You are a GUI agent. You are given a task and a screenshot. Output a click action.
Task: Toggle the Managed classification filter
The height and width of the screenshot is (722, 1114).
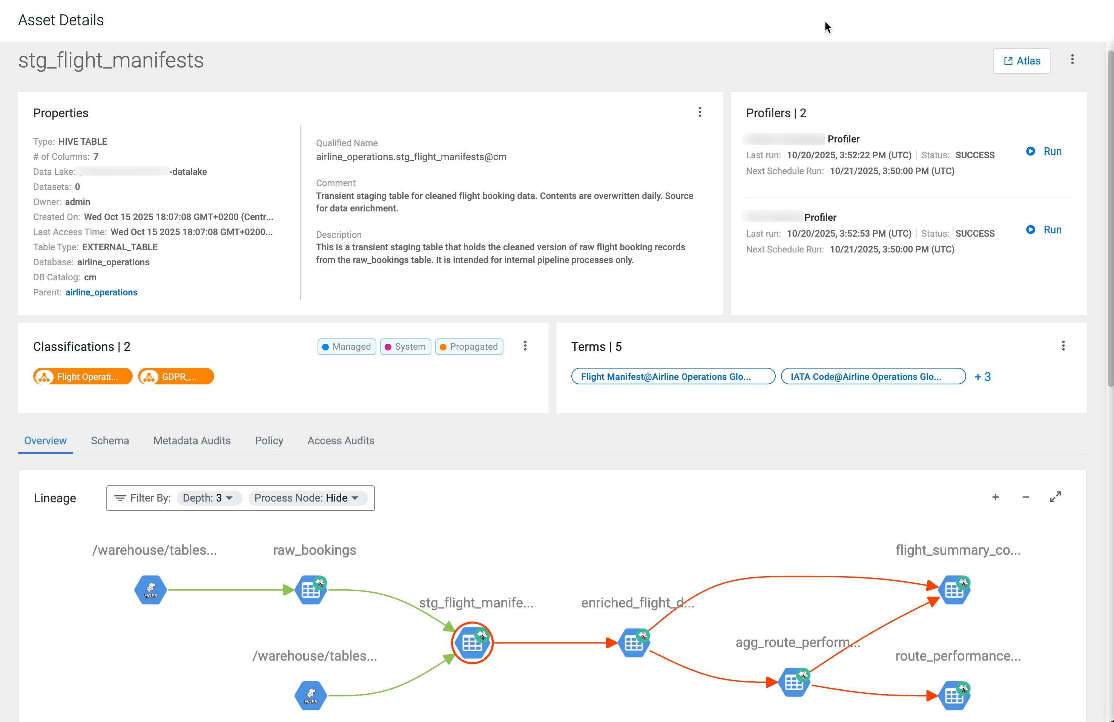tap(346, 347)
